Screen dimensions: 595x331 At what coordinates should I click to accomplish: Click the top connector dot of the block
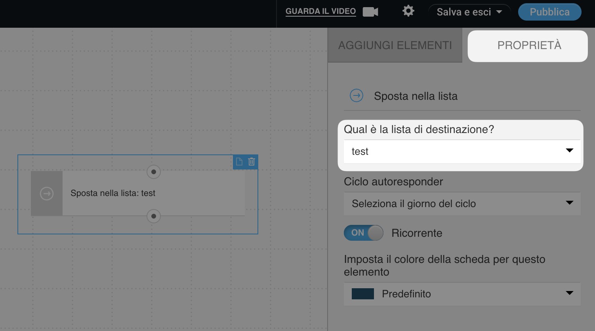154,172
